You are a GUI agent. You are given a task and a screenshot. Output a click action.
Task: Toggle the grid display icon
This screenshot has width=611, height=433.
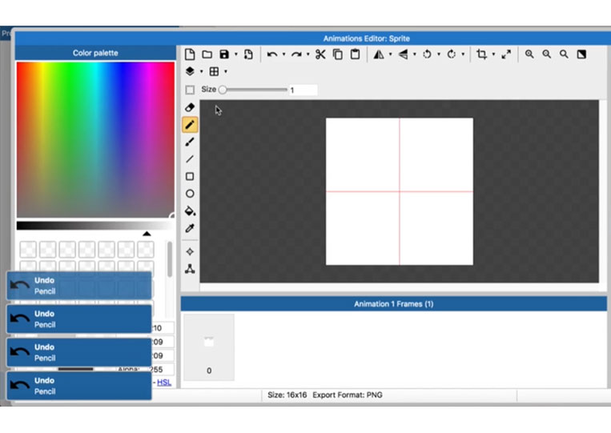[214, 71]
